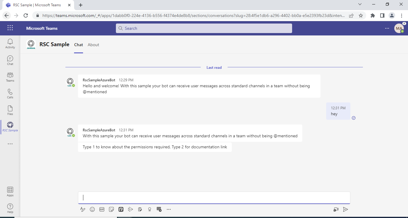The height and width of the screenshot is (218, 408).
Task: Click the 'Last read' divider label
Action: pos(214,68)
